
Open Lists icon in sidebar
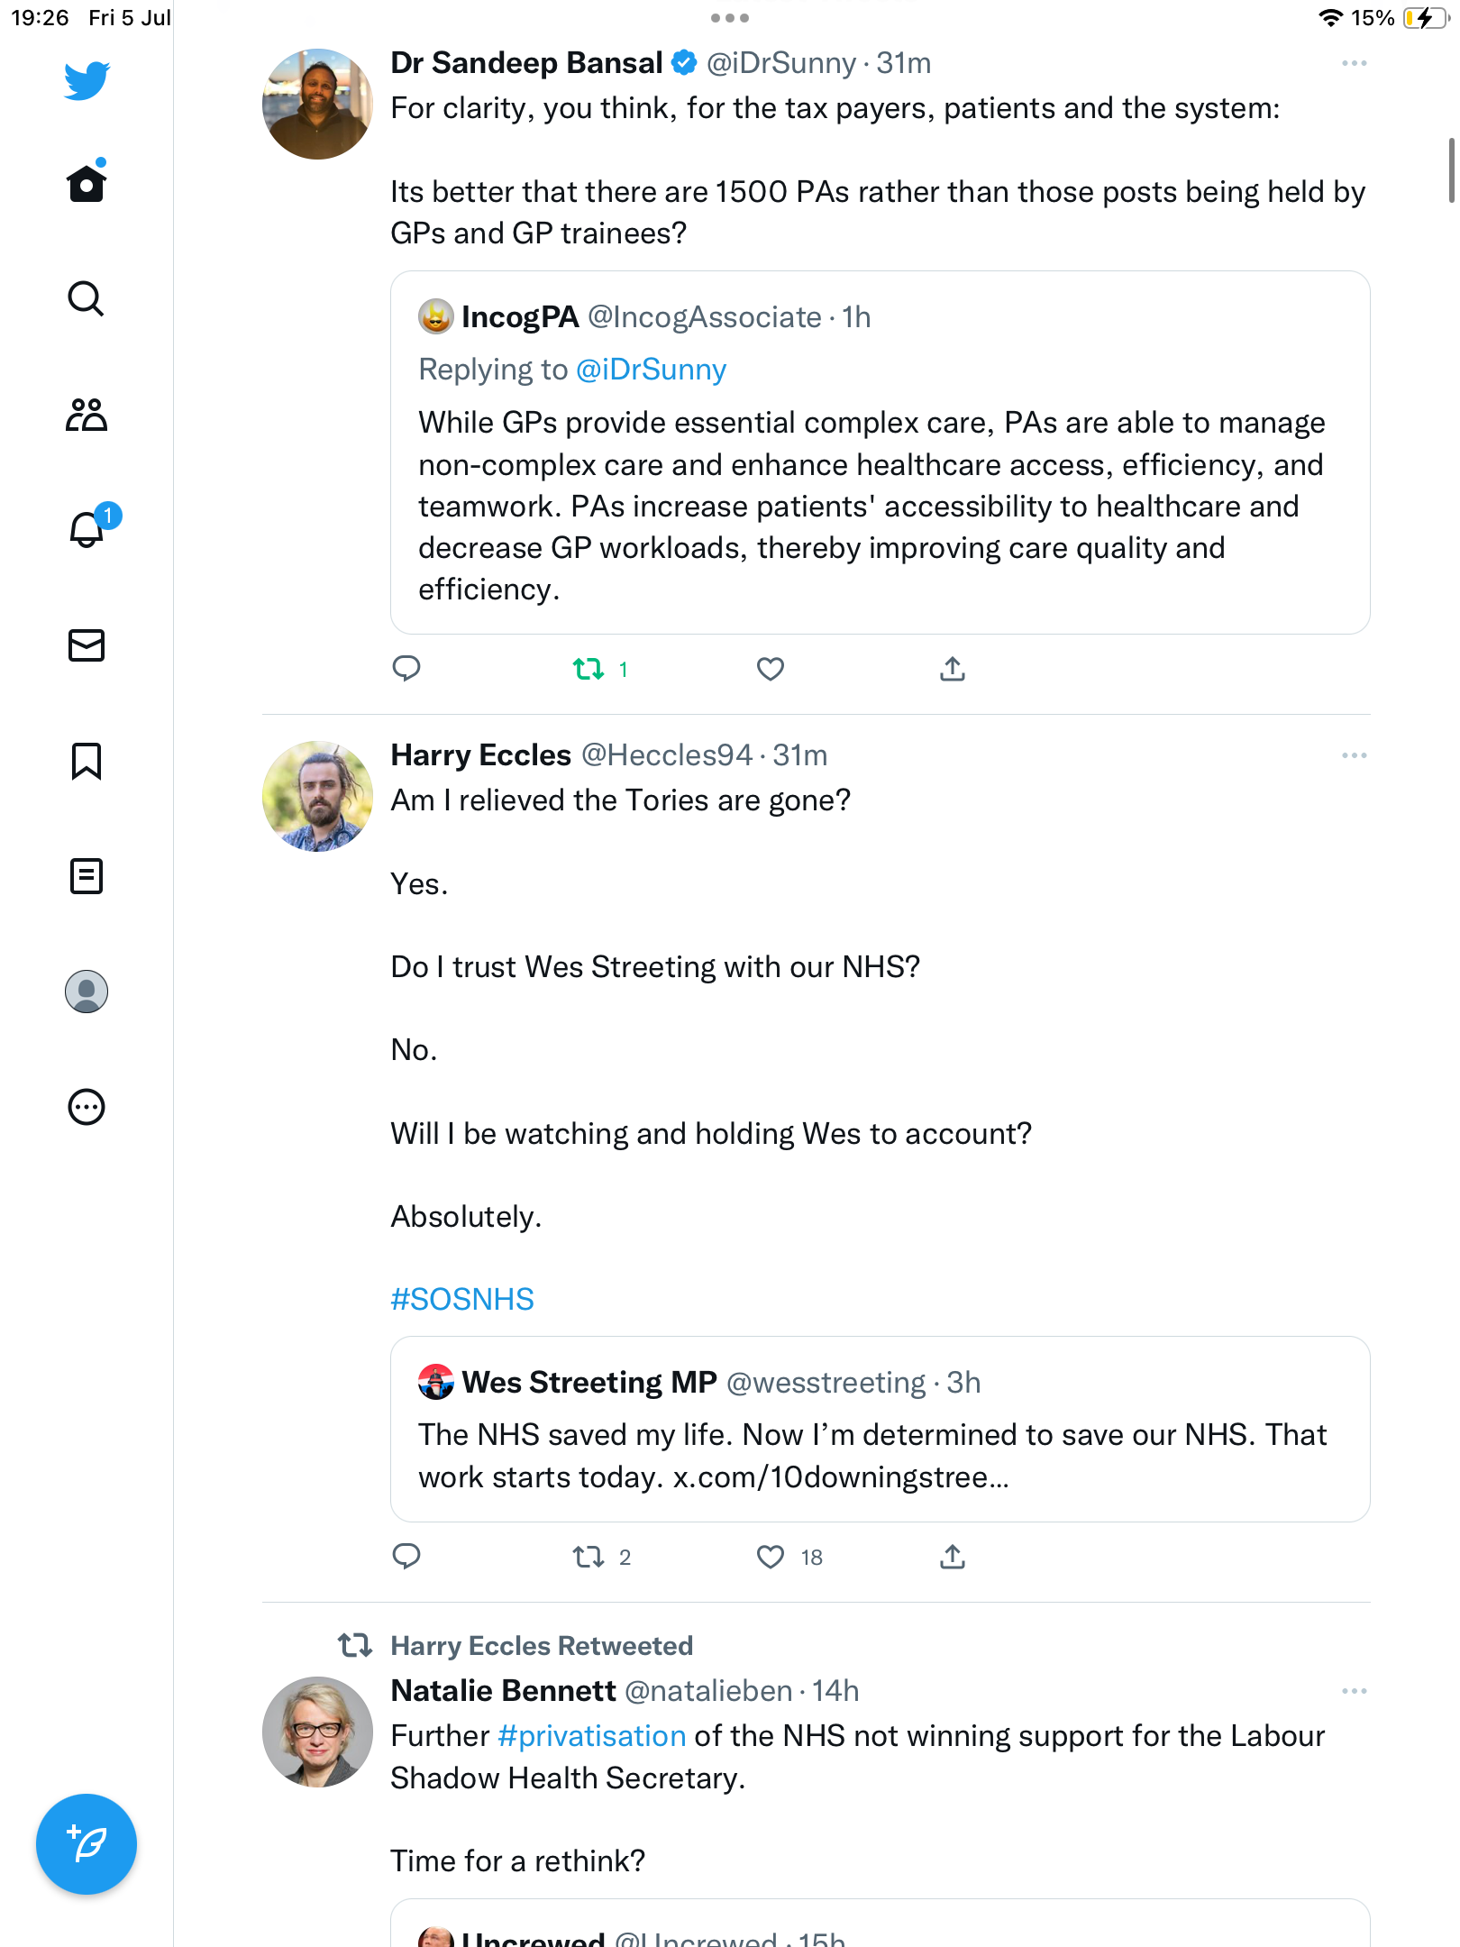coord(87,876)
